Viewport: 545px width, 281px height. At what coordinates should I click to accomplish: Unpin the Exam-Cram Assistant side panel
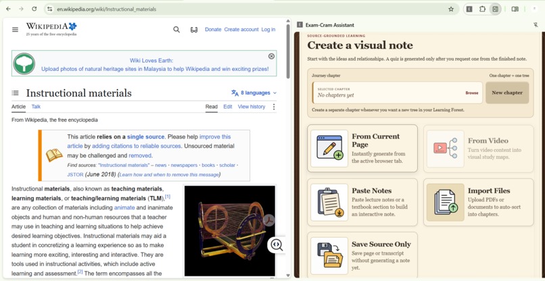(536, 25)
